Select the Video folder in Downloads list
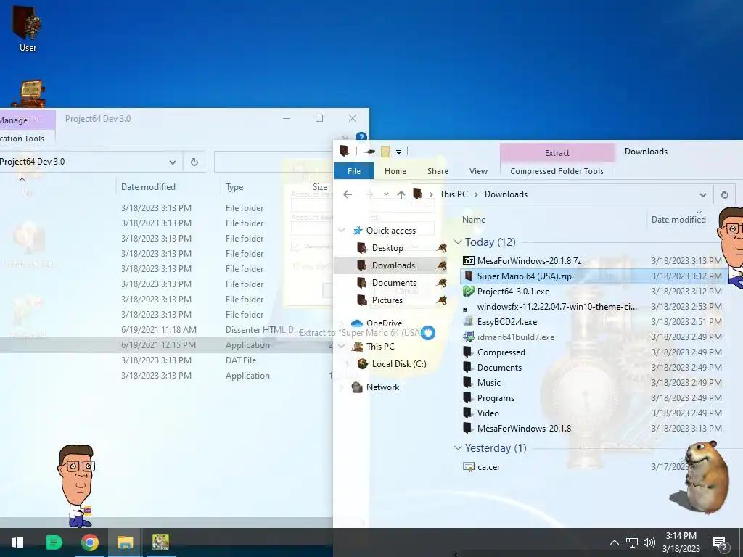This screenshot has height=557, width=743. click(x=488, y=413)
